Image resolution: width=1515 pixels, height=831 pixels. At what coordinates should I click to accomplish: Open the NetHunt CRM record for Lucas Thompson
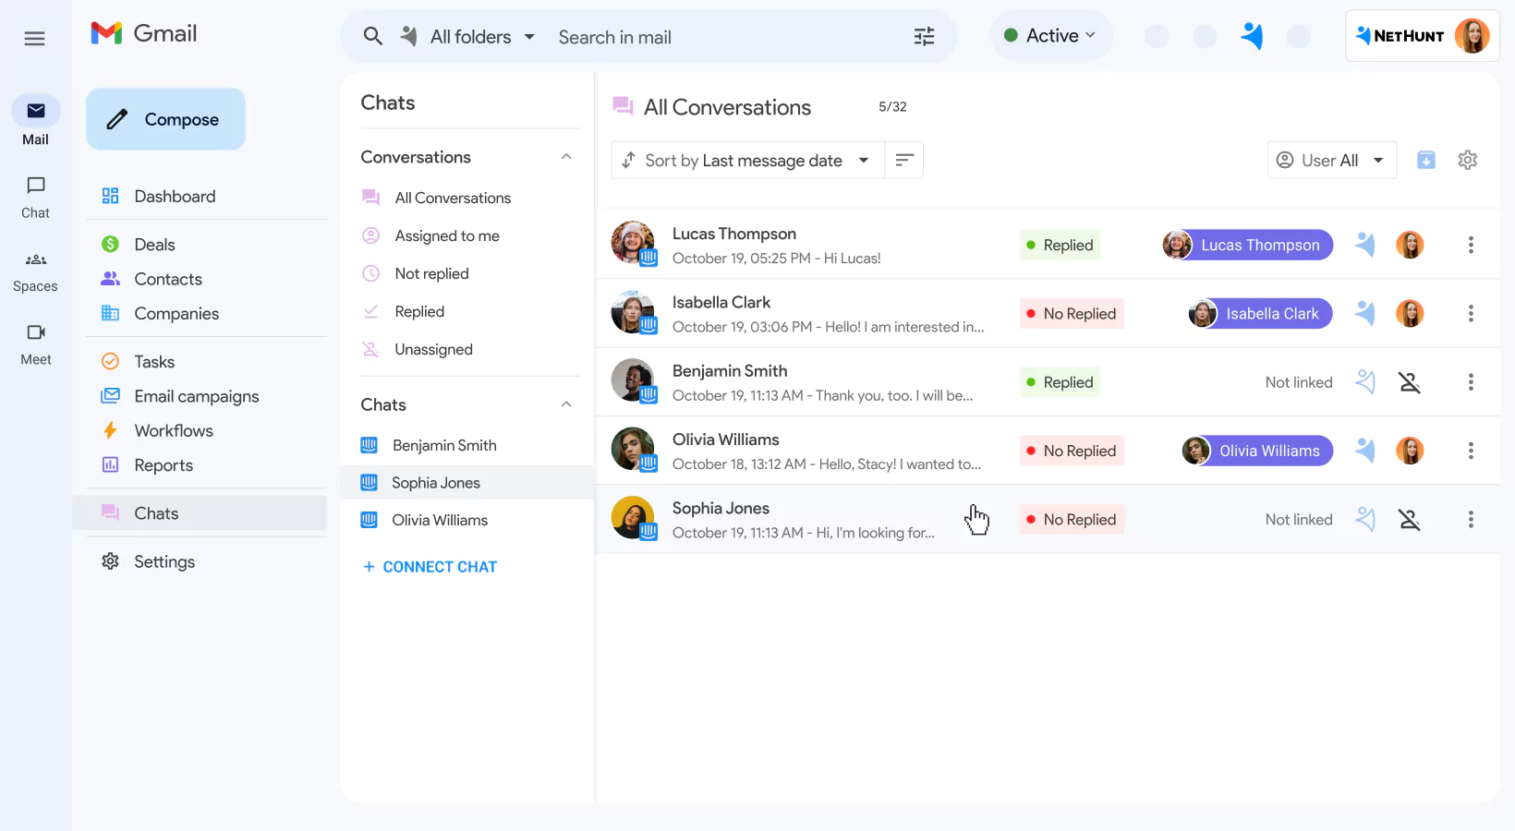tap(1246, 245)
